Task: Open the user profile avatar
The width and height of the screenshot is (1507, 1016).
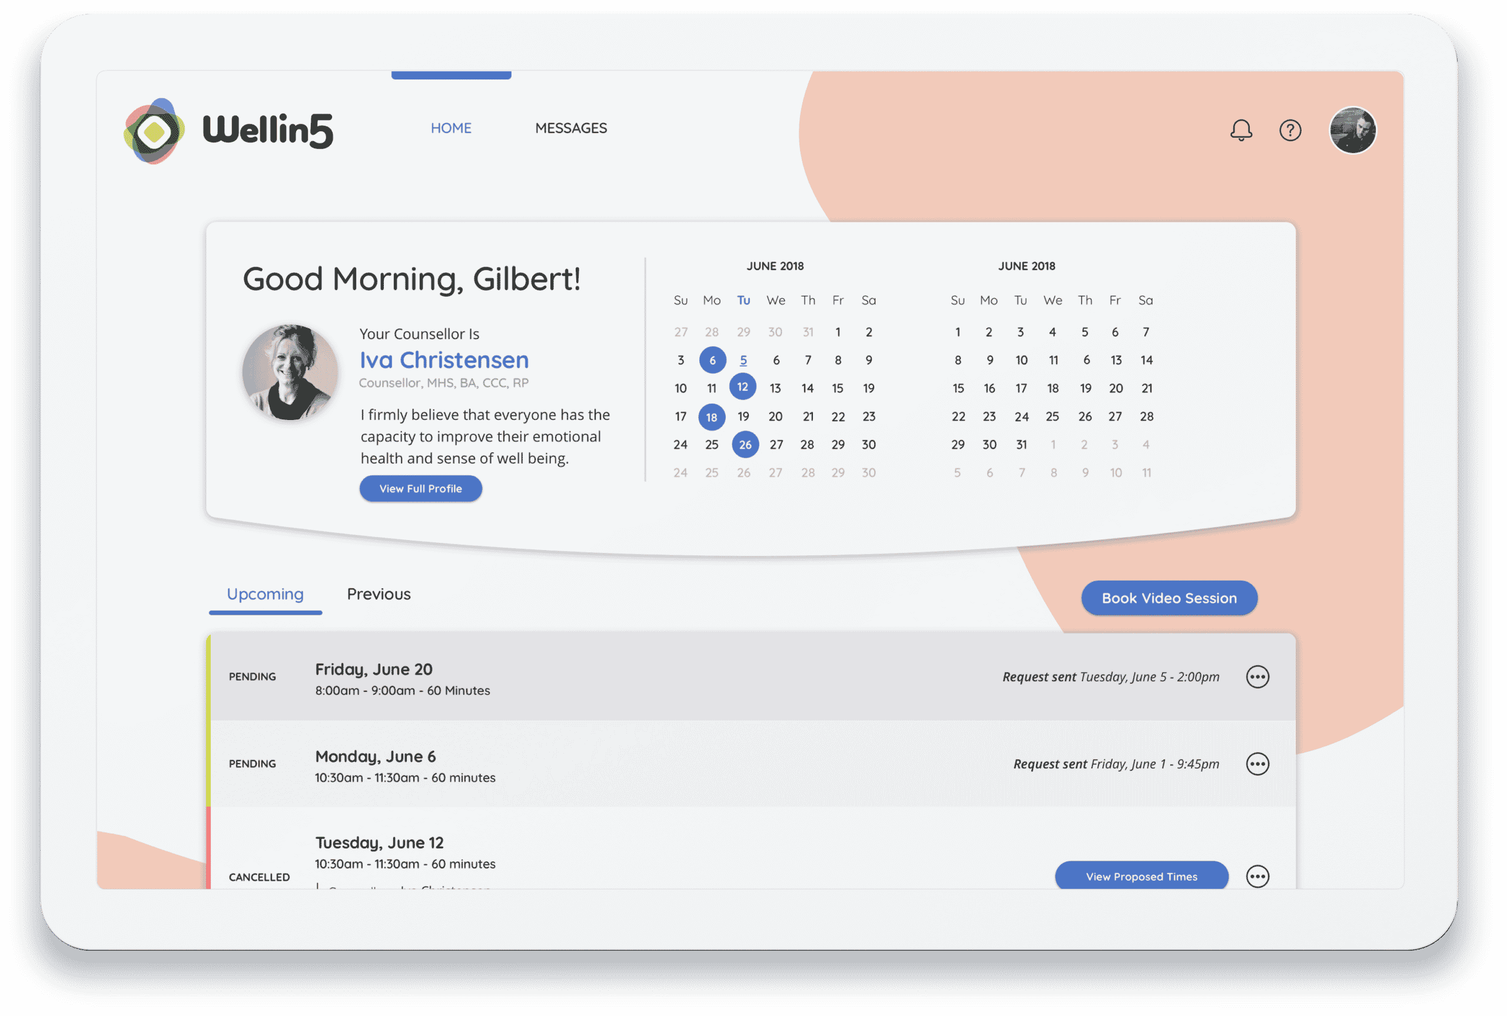Action: [x=1352, y=130]
